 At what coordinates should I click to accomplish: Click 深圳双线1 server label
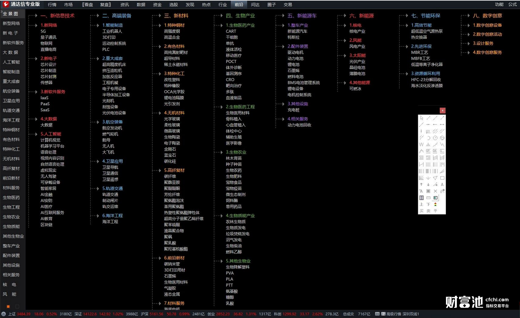(x=411, y=314)
